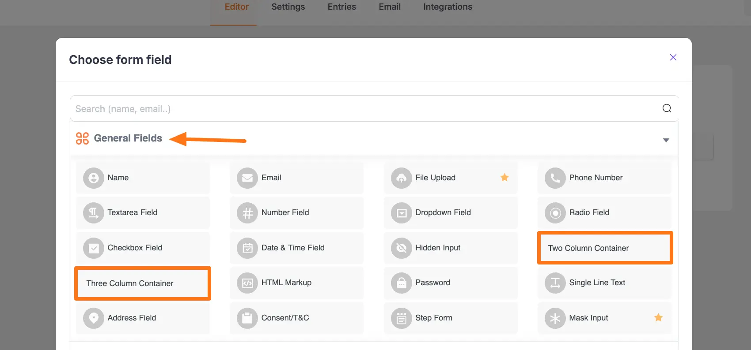Viewport: 751px width, 350px height.
Task: Select the Hidden Input crossed-eye icon
Action: (x=401, y=248)
